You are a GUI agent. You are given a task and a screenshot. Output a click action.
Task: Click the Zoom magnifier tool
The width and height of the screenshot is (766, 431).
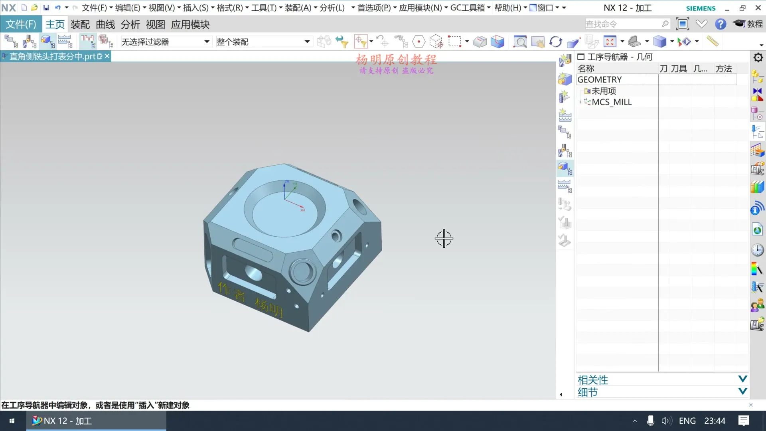pyautogui.click(x=520, y=42)
